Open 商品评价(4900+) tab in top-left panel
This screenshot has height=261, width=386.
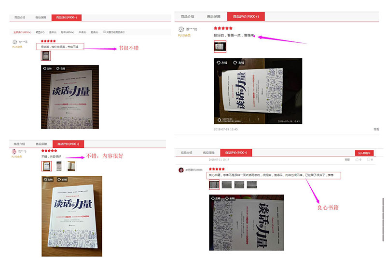pos(67,17)
